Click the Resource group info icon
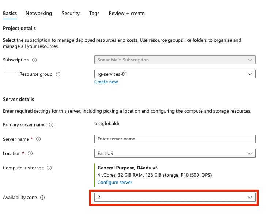This screenshot has height=214, width=266. [x=58, y=74]
